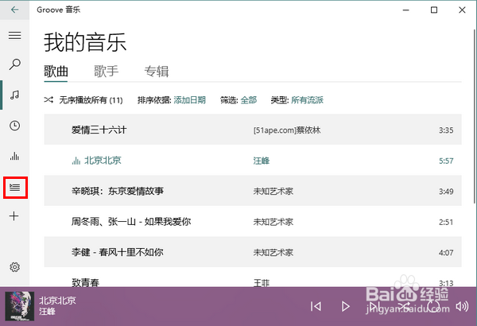Screen dimensions: 477x326
Task: Shuffle all with 无序播放所有 (11)
Action: (91, 100)
